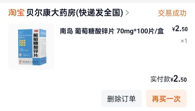195x111 pixels.
Task: Click the ×1 quantity indicator
Action: coord(184,41)
